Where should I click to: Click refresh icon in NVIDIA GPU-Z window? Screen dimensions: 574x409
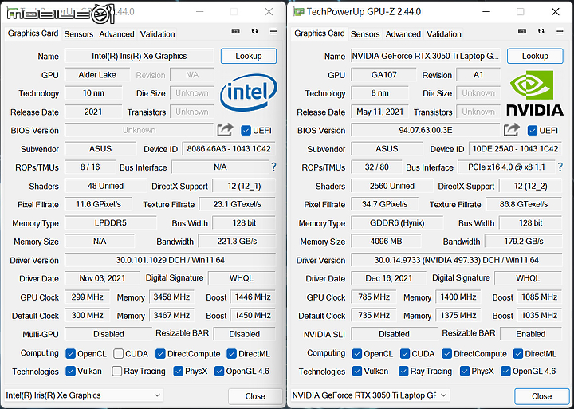[541, 31]
